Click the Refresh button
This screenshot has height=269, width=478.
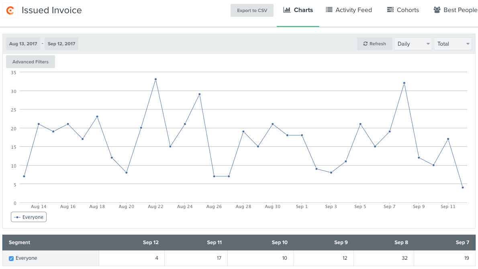pos(374,44)
